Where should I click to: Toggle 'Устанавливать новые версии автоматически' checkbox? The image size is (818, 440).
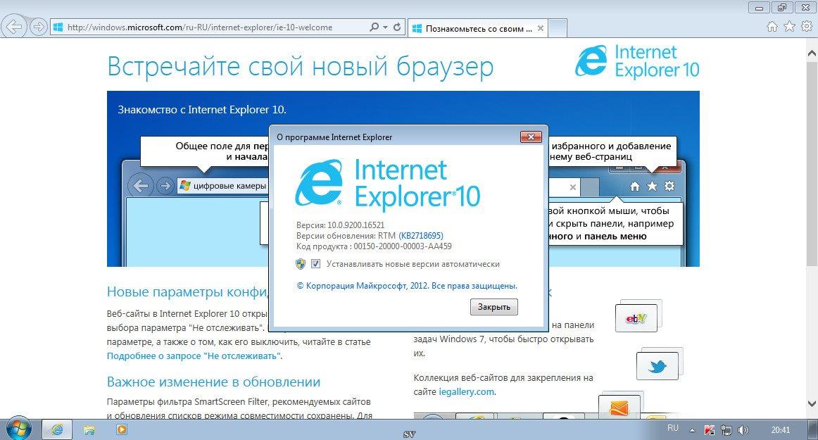316,264
